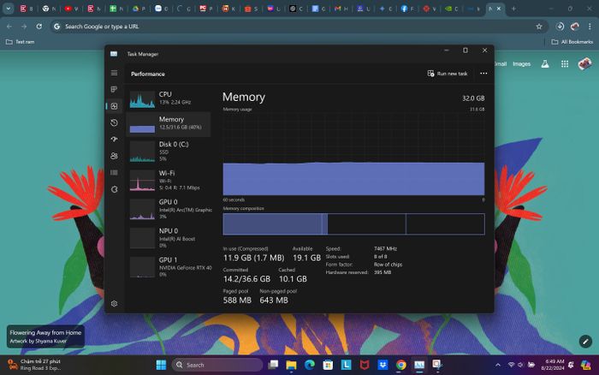Customize Chrome page with pencil icon
The width and height of the screenshot is (599, 375).
click(585, 341)
